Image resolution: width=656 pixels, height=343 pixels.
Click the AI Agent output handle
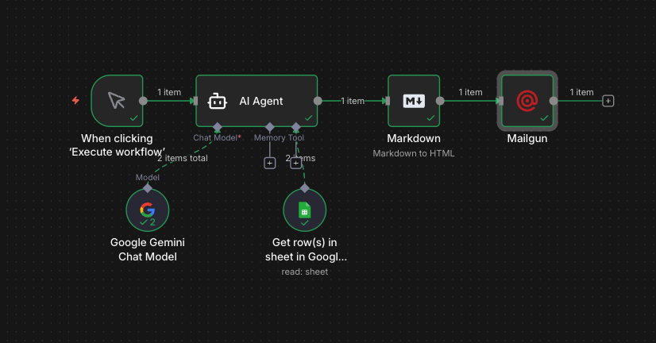[318, 101]
